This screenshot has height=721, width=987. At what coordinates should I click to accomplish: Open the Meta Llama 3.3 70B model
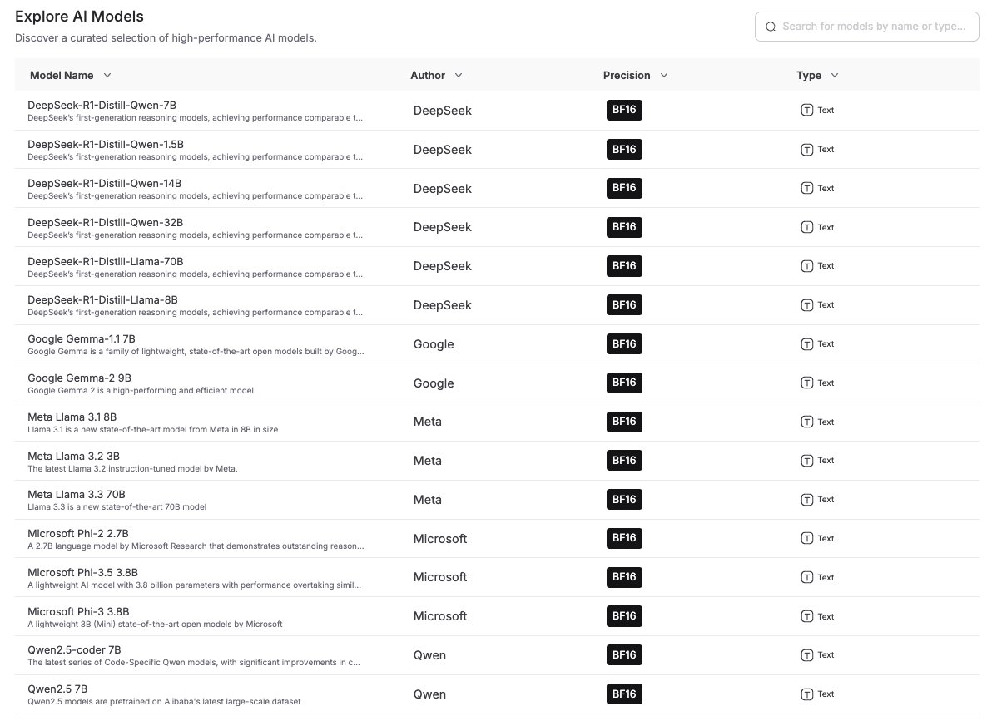coord(77,495)
